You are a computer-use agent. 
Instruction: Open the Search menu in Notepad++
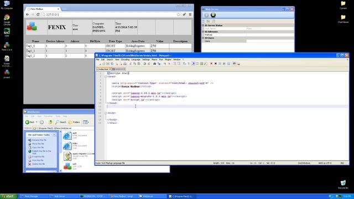click(x=110, y=60)
